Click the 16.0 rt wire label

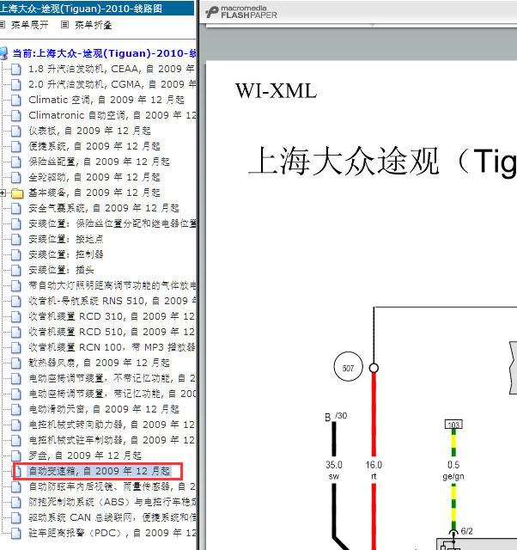tap(374, 470)
